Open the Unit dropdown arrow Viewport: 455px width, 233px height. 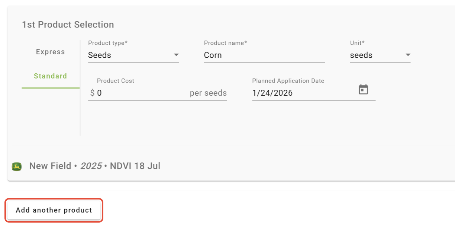408,55
